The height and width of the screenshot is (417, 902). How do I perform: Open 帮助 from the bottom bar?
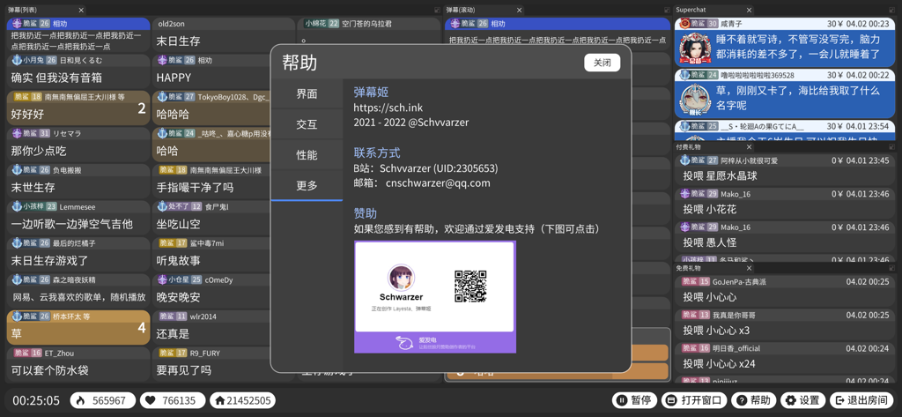pos(754,400)
